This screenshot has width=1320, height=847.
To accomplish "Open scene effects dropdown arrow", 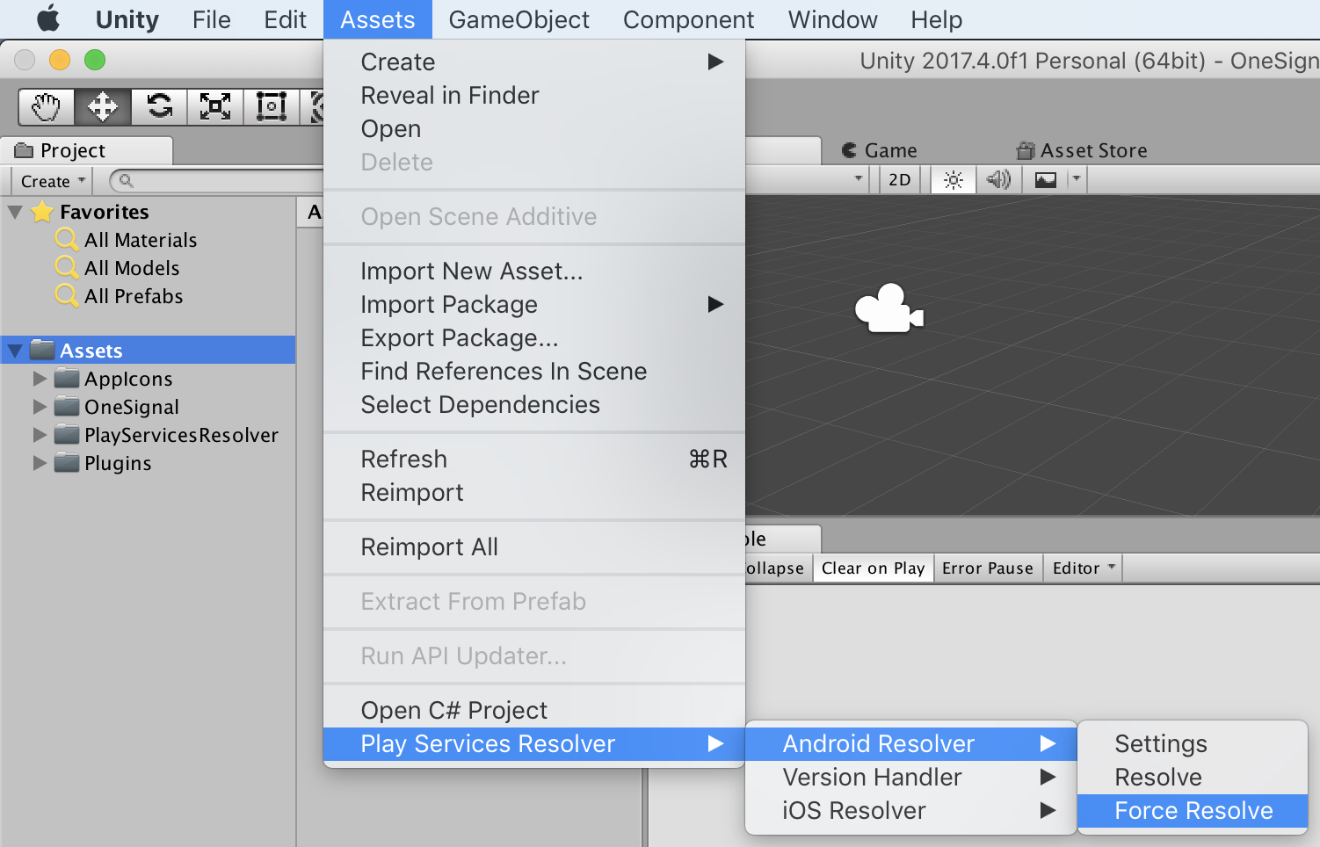I will tap(1077, 179).
